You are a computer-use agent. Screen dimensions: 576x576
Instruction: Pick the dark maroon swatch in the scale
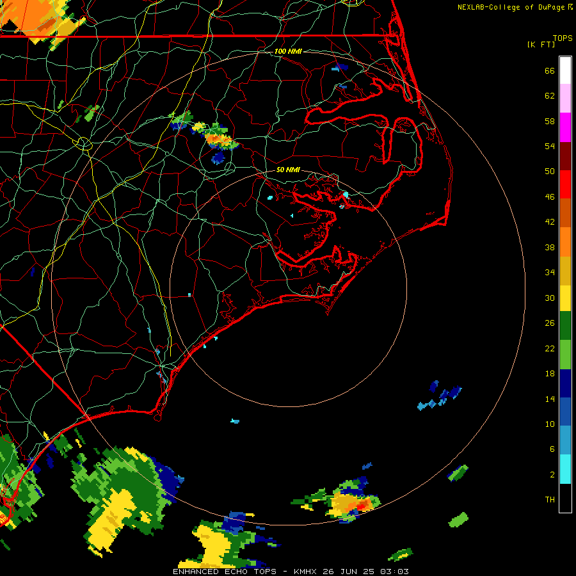[565, 156]
